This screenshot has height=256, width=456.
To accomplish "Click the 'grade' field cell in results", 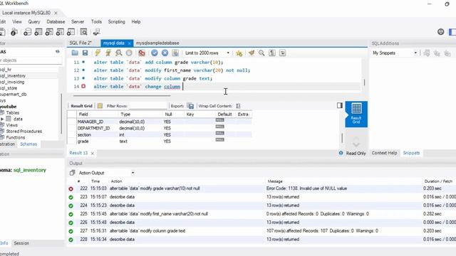I will click(83, 142).
